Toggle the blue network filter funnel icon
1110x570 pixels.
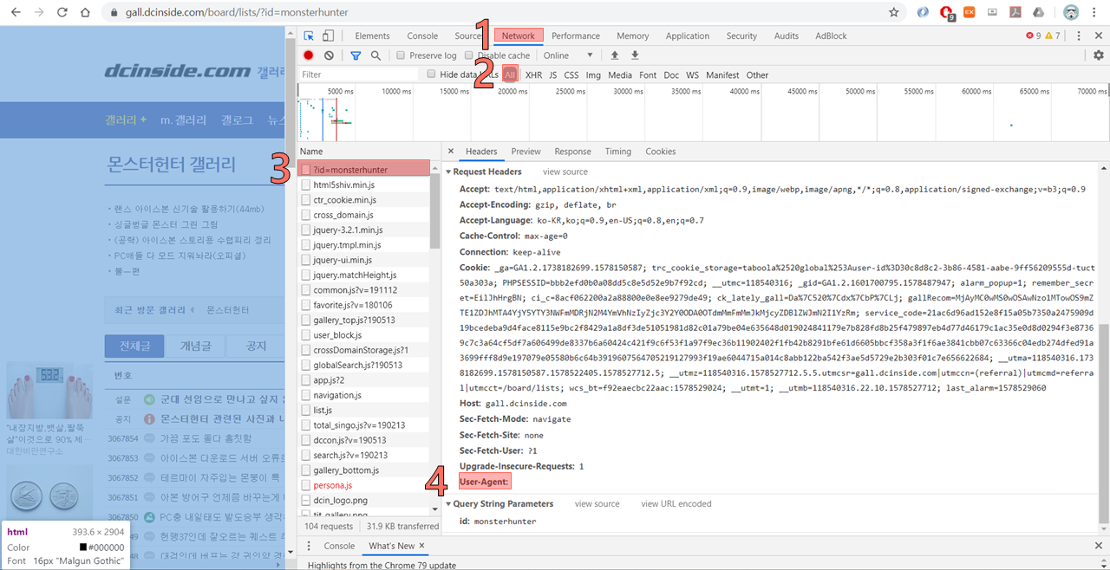[x=356, y=55]
